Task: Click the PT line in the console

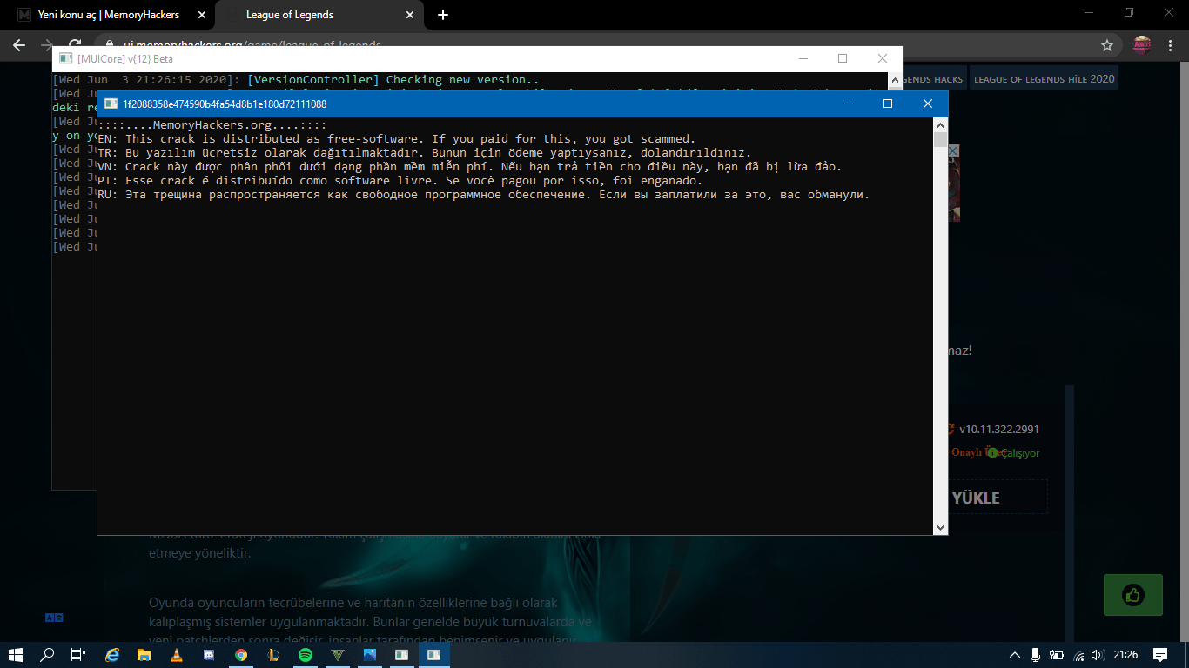Action: (400, 180)
